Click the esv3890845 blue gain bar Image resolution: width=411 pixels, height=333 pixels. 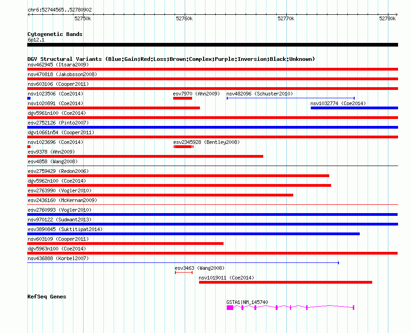[193, 234]
